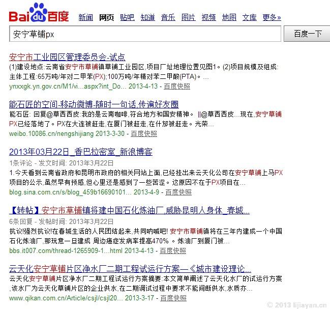The width and height of the screenshot is (330, 309).
Task: Click the URL text bbs.it007.com/thread-1265909-1...html
Action: tap(66, 250)
